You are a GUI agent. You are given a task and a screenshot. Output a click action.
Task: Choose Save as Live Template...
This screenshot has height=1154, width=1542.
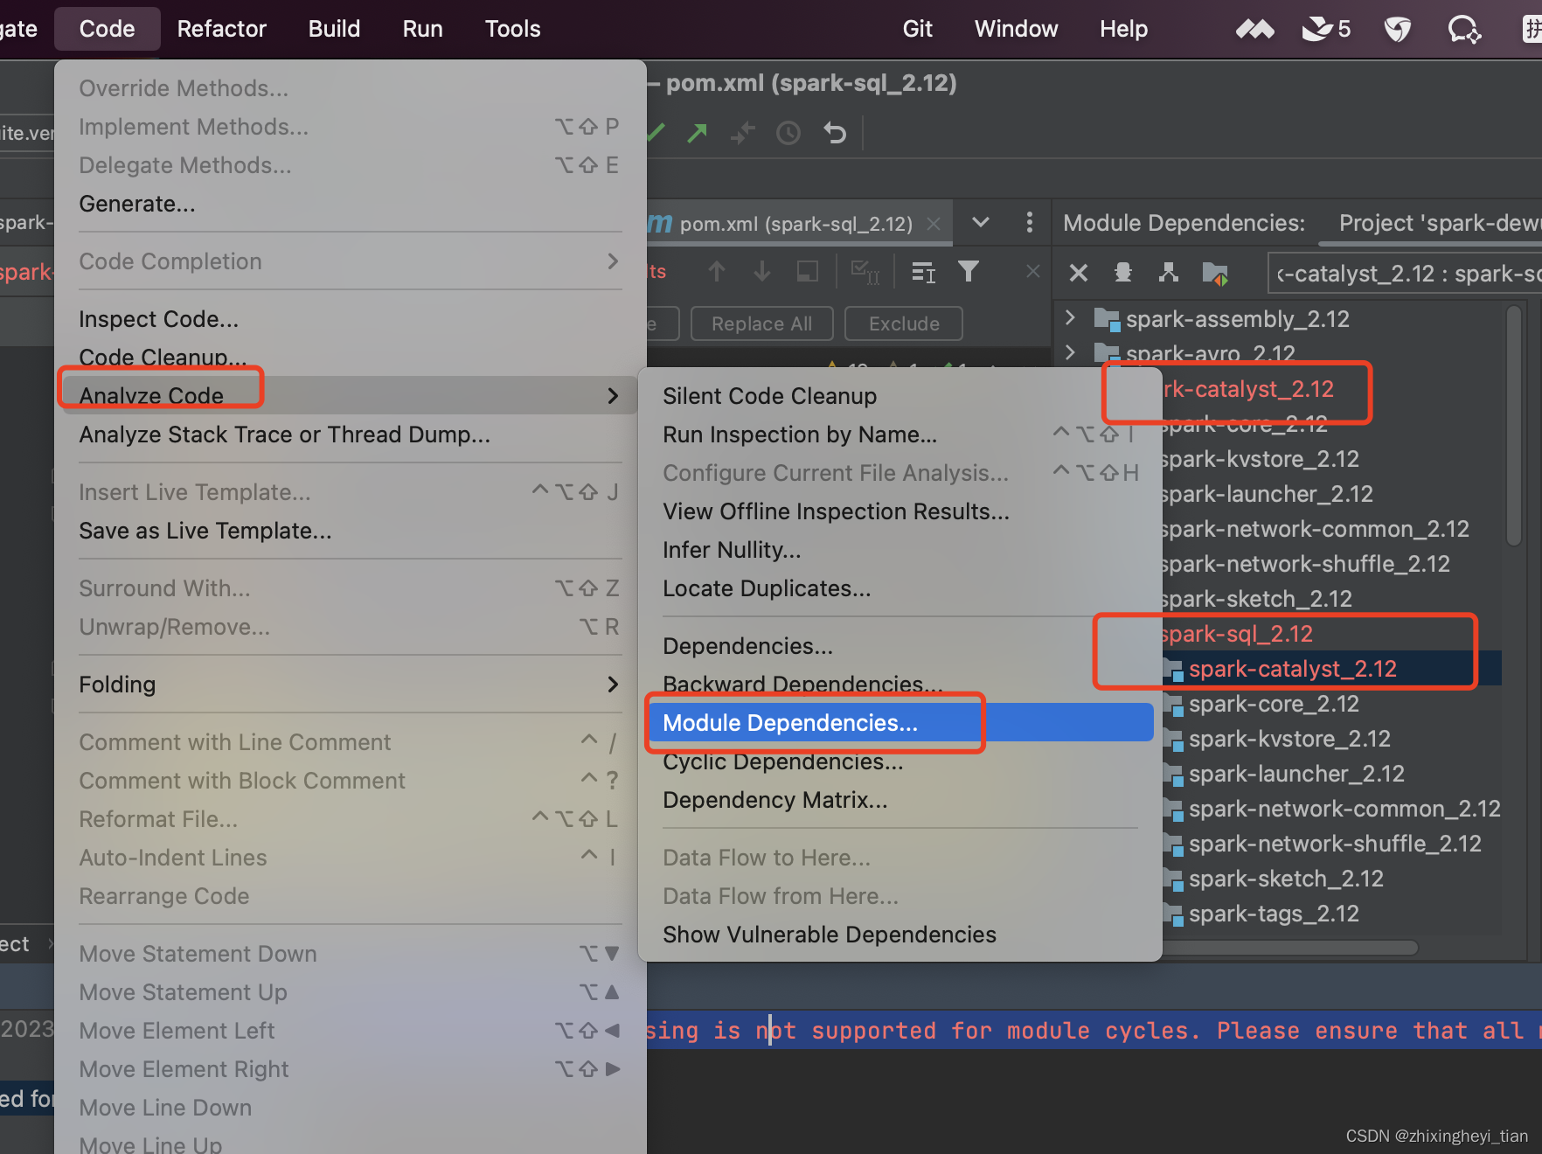[x=350, y=531]
